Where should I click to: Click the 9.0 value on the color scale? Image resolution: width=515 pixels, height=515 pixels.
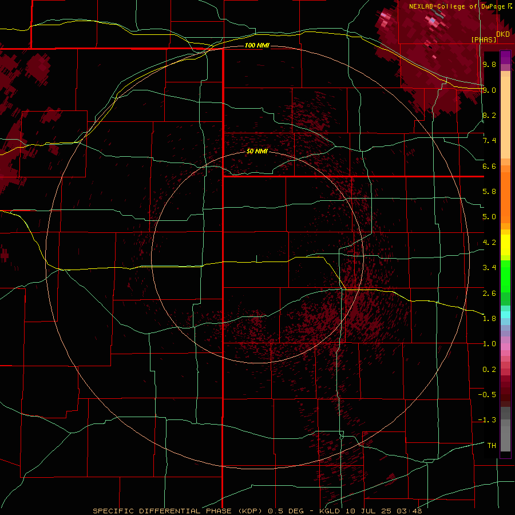[489, 90]
